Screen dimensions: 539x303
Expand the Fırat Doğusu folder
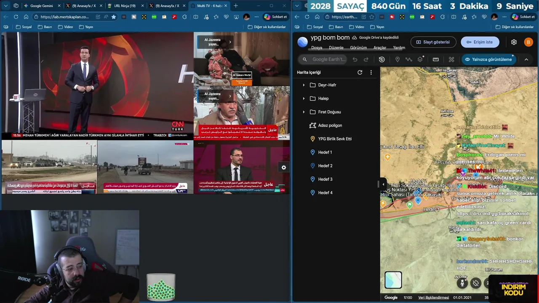[x=304, y=112]
